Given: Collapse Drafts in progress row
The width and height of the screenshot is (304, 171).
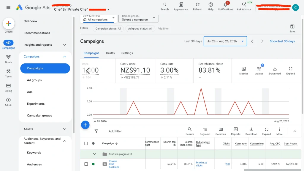Looking at the screenshot, I should point(94,154).
